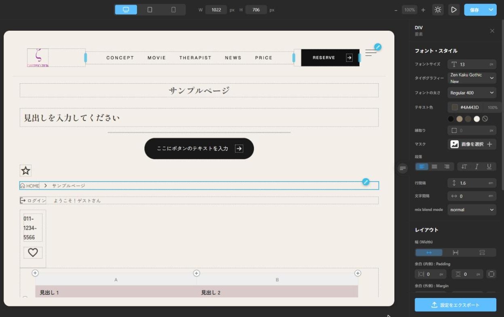The image size is (504, 317).
Task: Select auto width layout option
Action: pyautogui.click(x=429, y=253)
